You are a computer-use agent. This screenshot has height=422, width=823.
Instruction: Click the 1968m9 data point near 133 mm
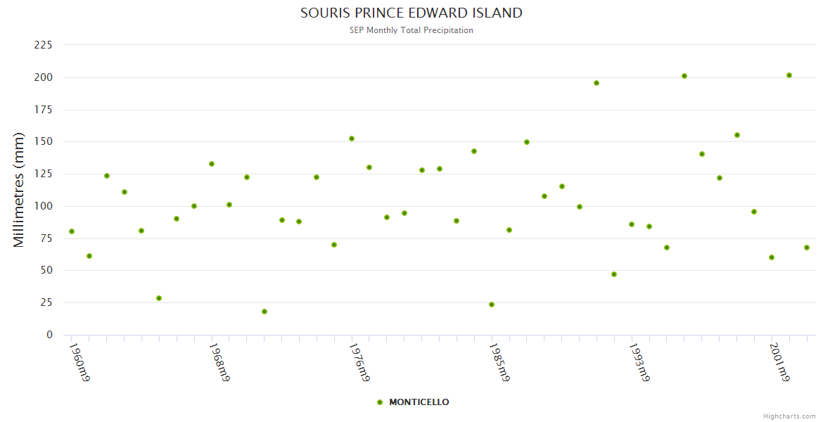212,164
